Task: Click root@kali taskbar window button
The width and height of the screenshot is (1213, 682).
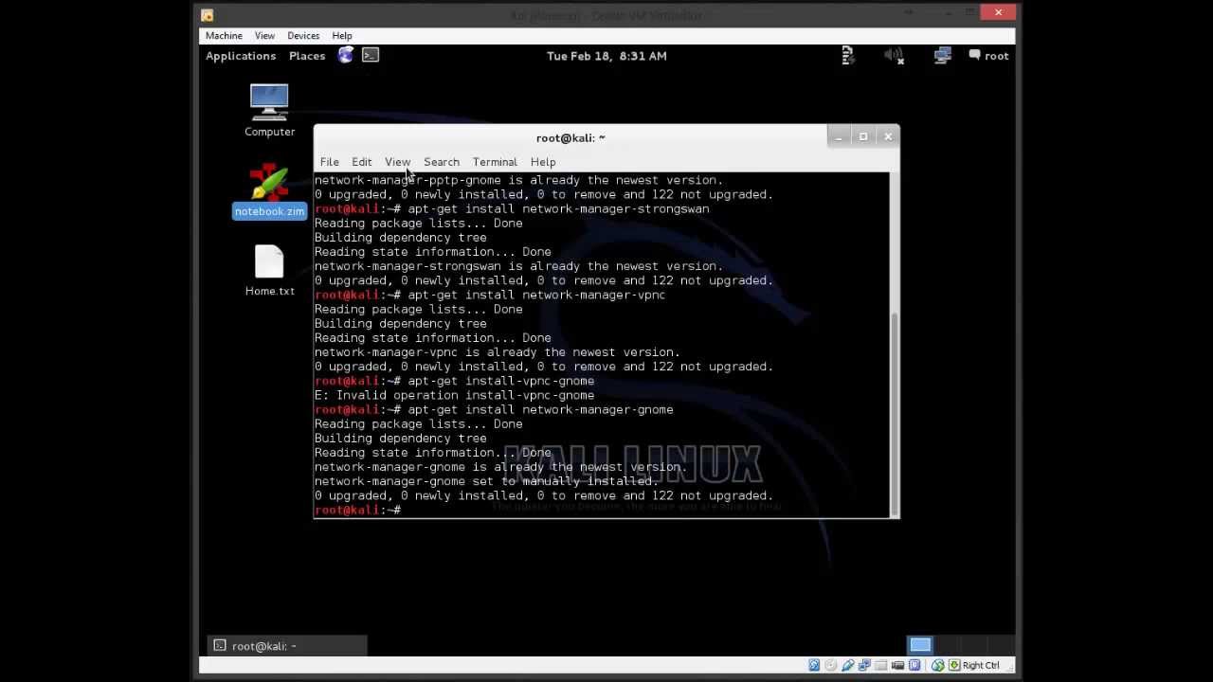Action: [288, 646]
